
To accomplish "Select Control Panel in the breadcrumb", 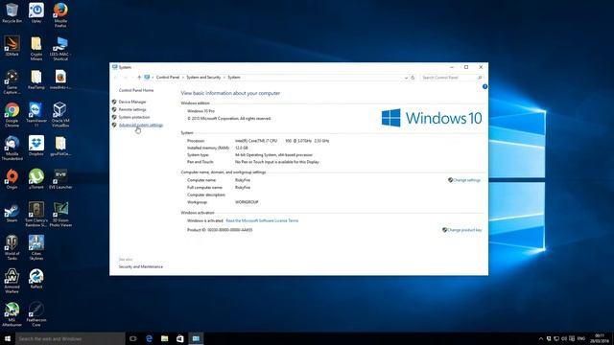I will (168, 78).
